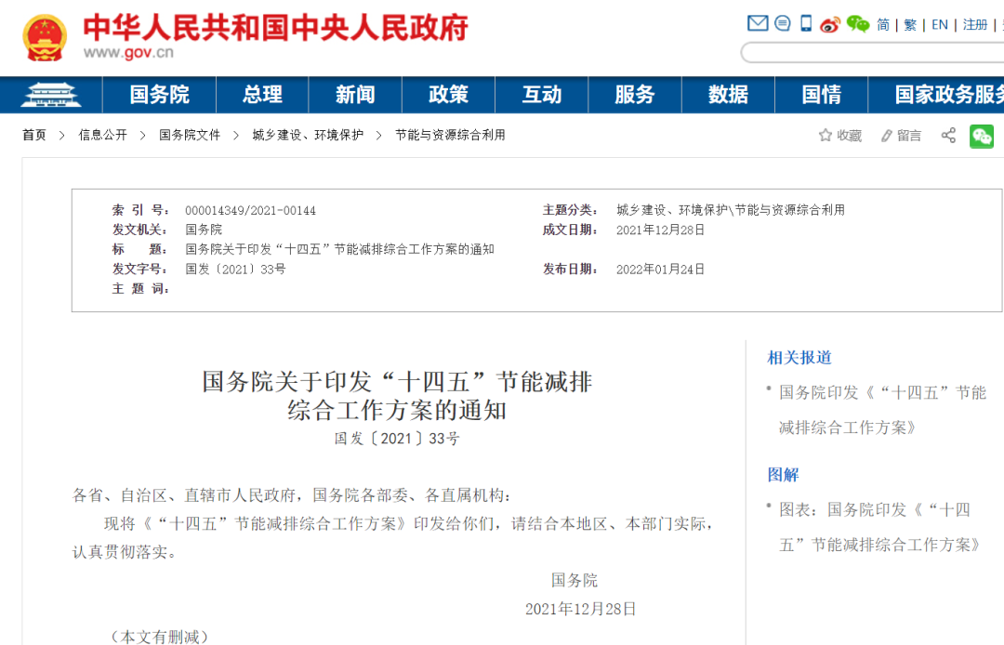Click the share network icon near 收藏
The height and width of the screenshot is (645, 1004).
tap(947, 135)
